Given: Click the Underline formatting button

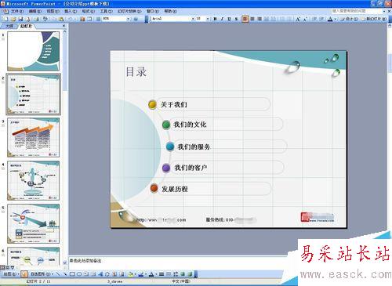Looking at the screenshot, I should tap(229, 19).
